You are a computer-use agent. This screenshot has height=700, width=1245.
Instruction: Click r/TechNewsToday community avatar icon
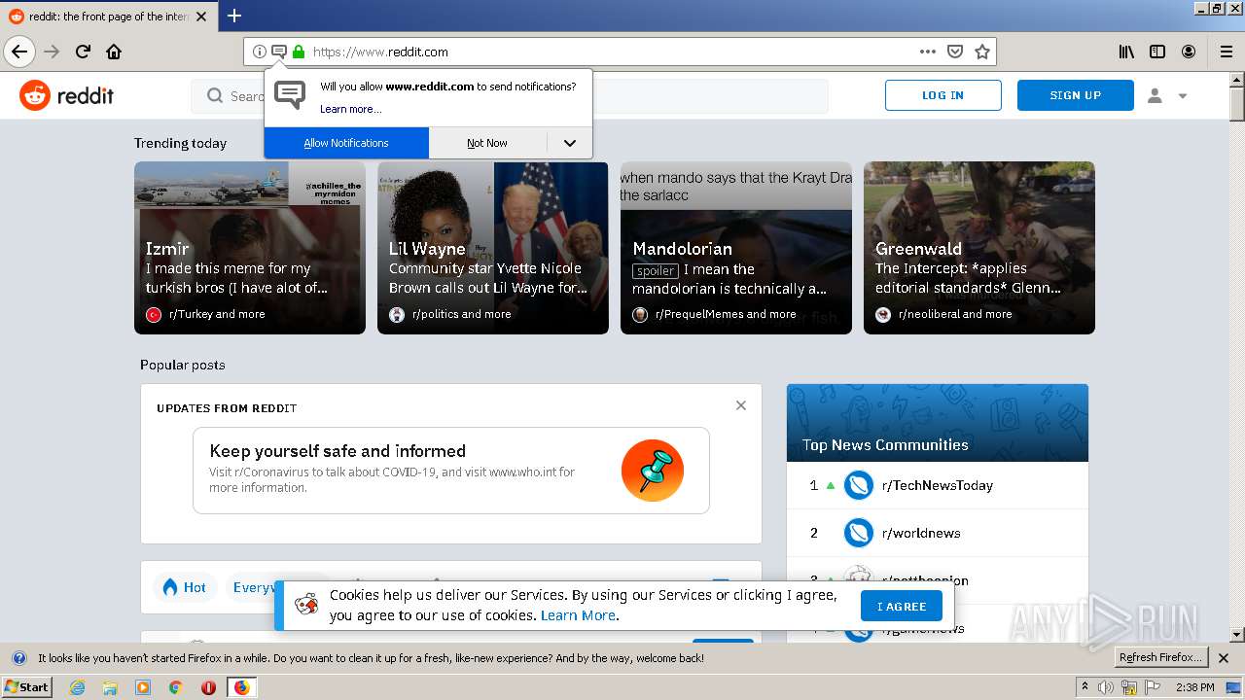(x=859, y=485)
